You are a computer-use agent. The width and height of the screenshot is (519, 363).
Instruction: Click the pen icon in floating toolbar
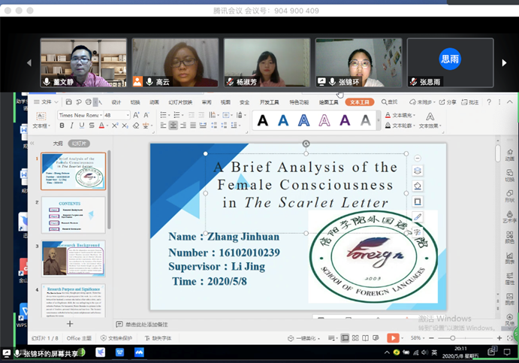tap(418, 217)
